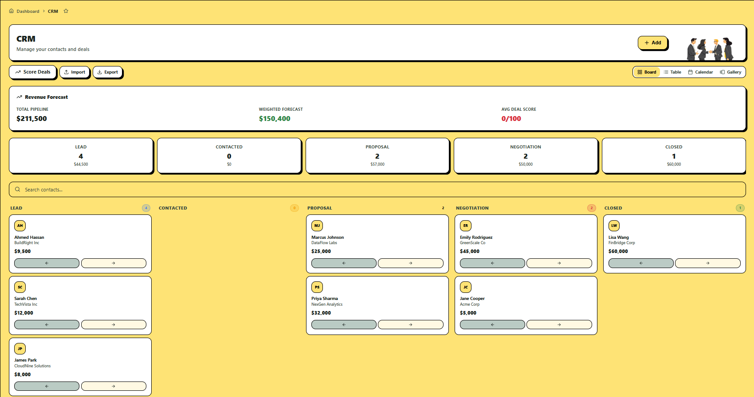The image size is (754, 397).
Task: Run Score Deals
Action: [33, 72]
